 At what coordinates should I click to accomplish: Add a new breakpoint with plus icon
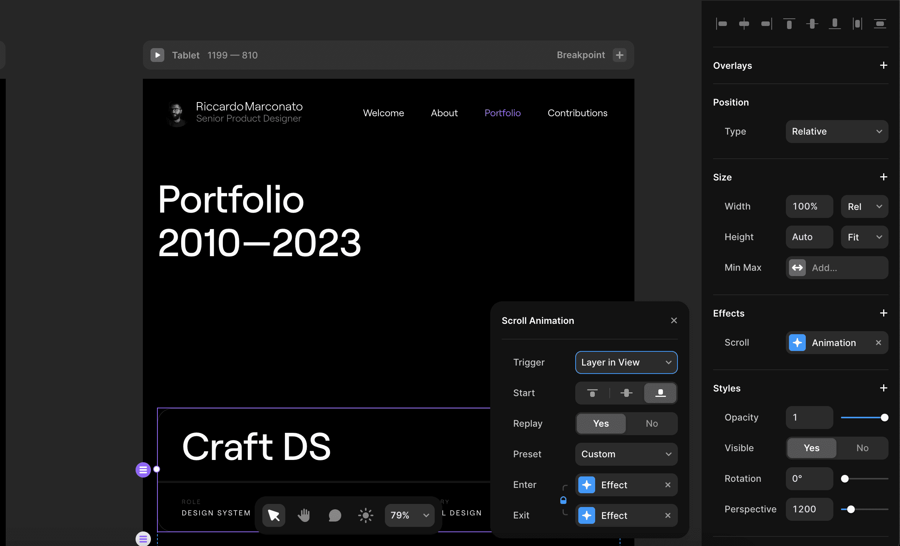tap(619, 55)
